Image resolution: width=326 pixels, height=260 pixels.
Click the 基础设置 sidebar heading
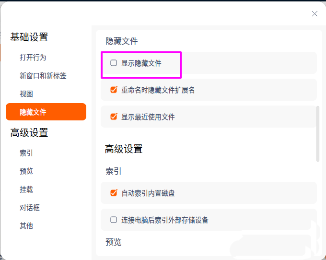(29, 37)
